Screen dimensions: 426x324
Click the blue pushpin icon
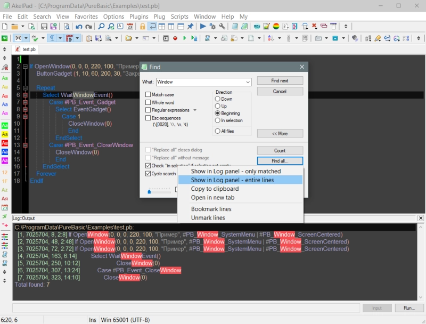tap(190, 26)
